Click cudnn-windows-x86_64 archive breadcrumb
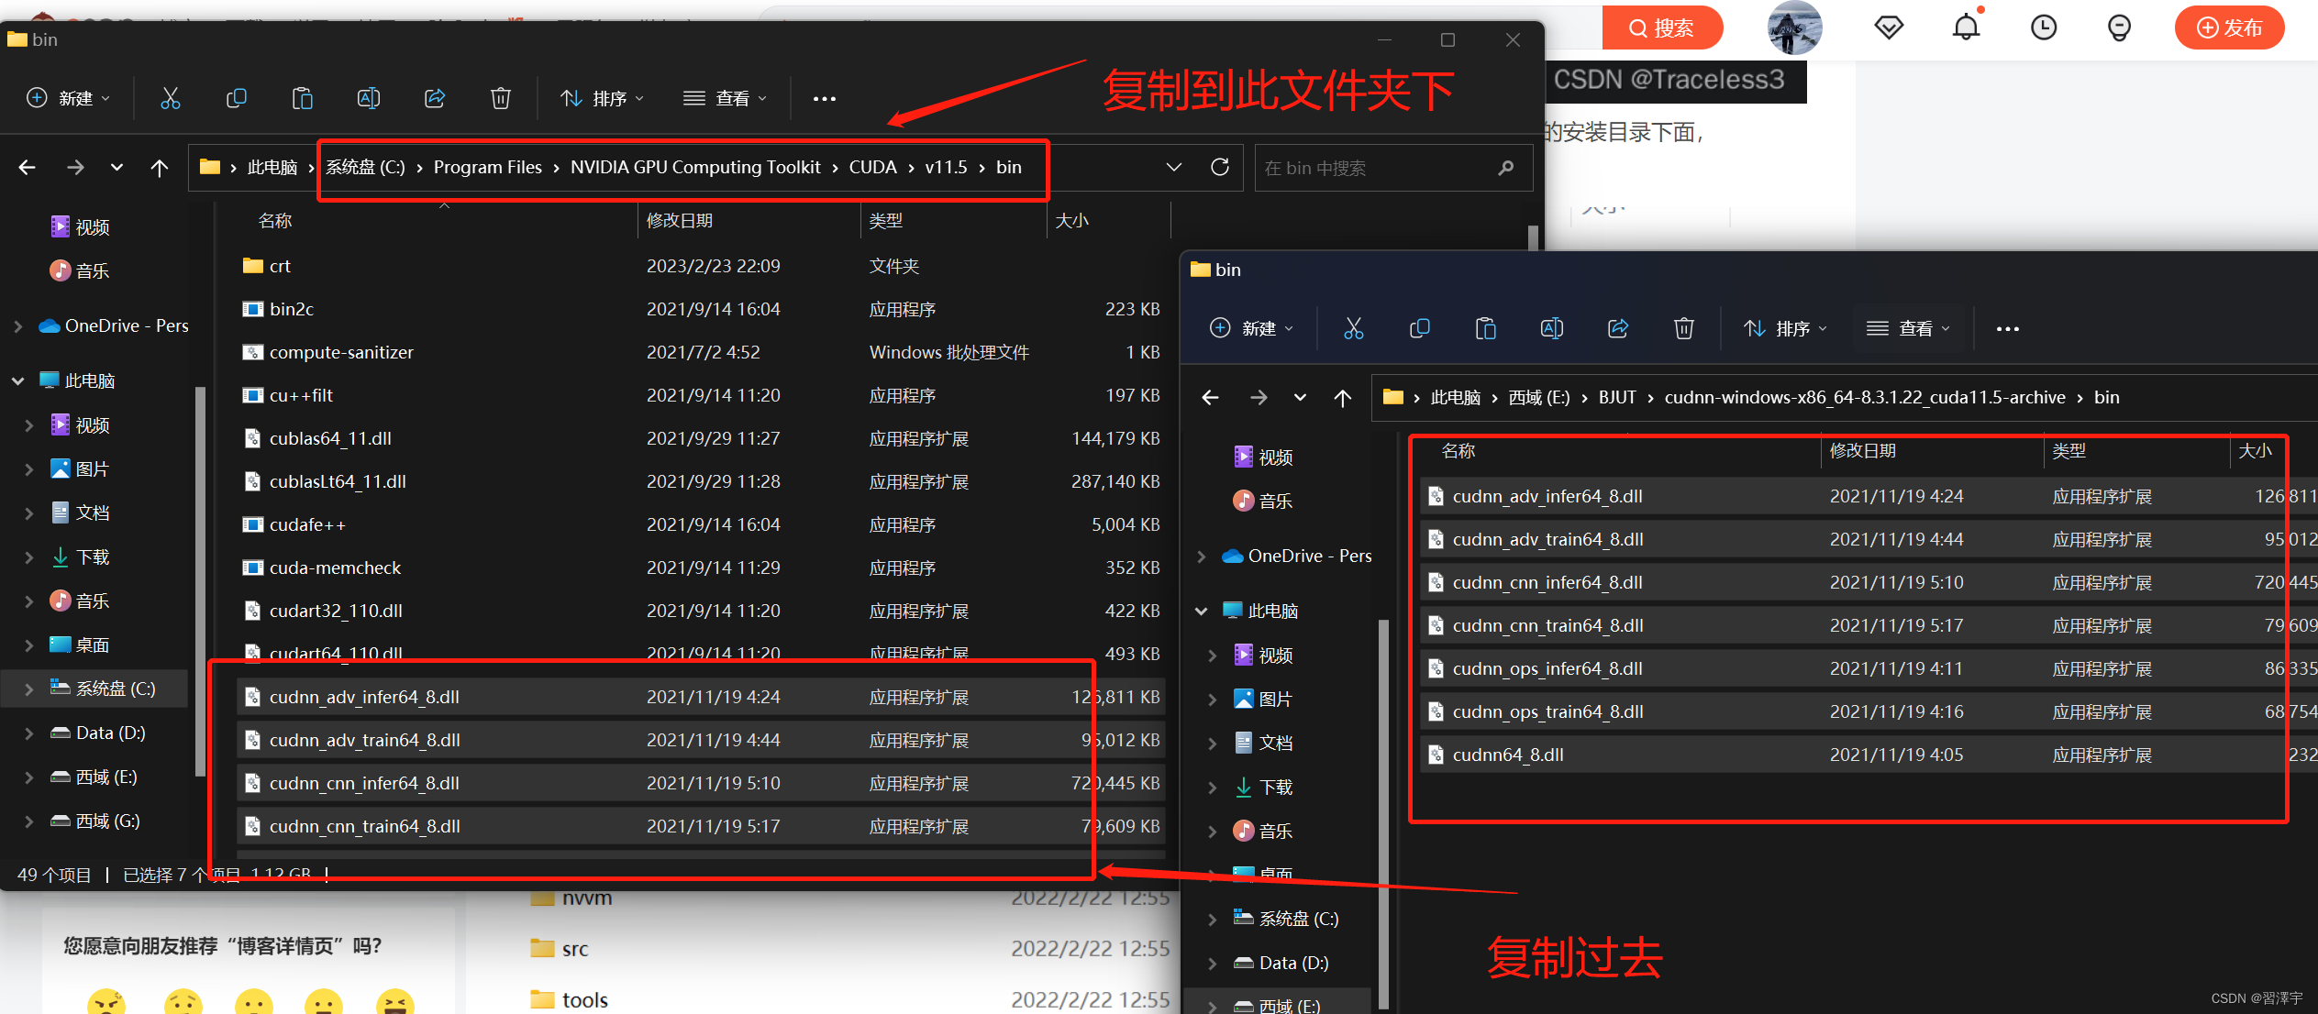Viewport: 2318px width, 1014px height. (x=1865, y=397)
